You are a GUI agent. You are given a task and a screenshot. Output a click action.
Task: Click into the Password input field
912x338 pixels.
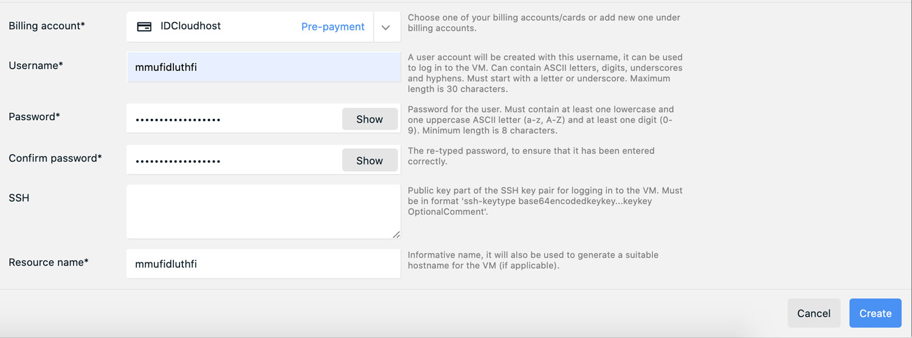click(x=234, y=120)
